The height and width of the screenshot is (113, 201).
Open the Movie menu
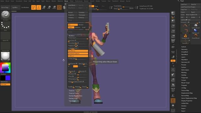pos(66,1)
